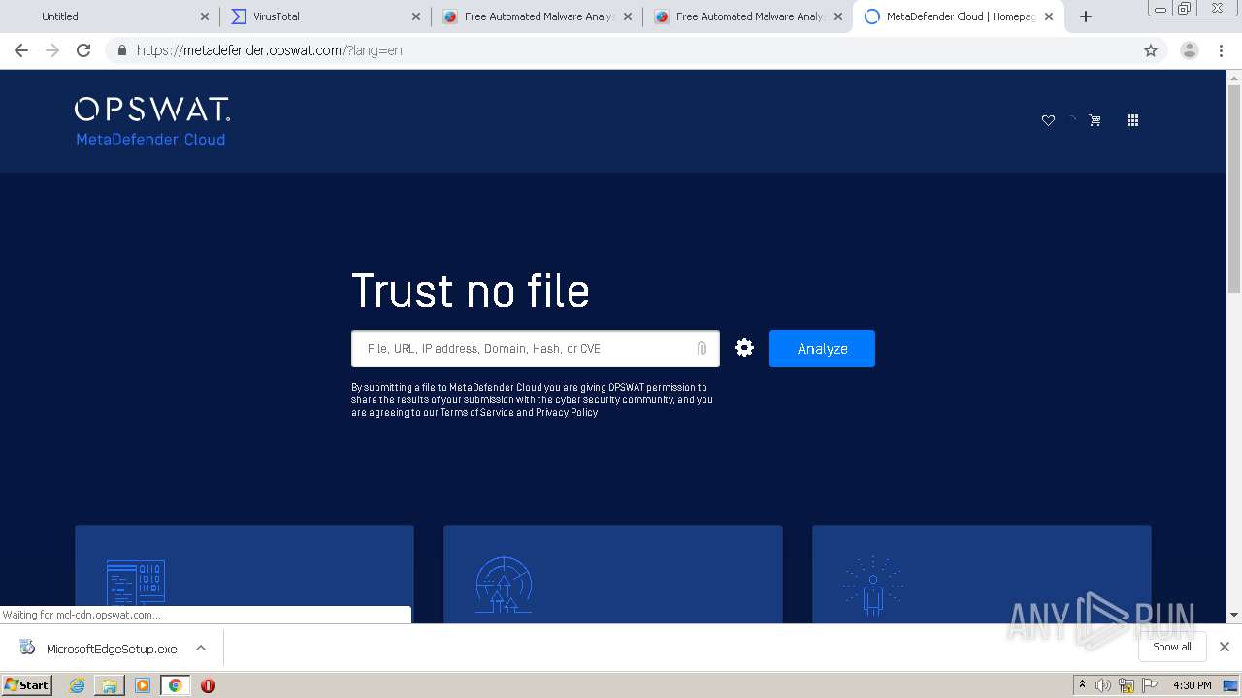The width and height of the screenshot is (1242, 698).
Task: Bookmark this page with star icon
Action: 1151,50
